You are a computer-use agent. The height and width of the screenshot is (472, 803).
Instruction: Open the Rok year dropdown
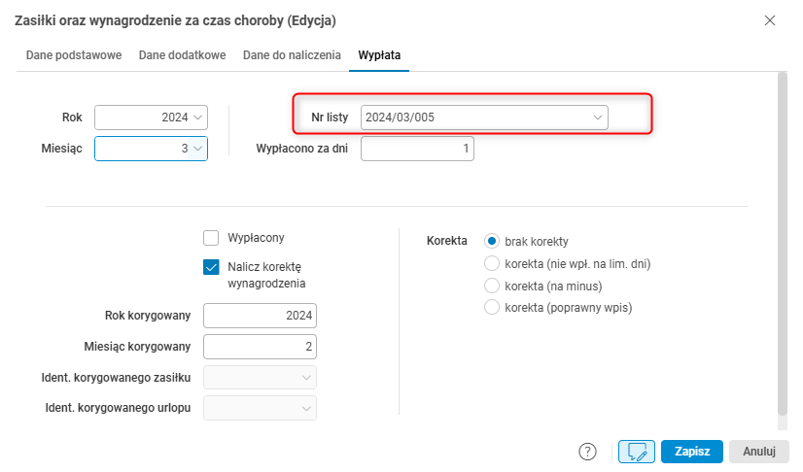click(x=198, y=118)
